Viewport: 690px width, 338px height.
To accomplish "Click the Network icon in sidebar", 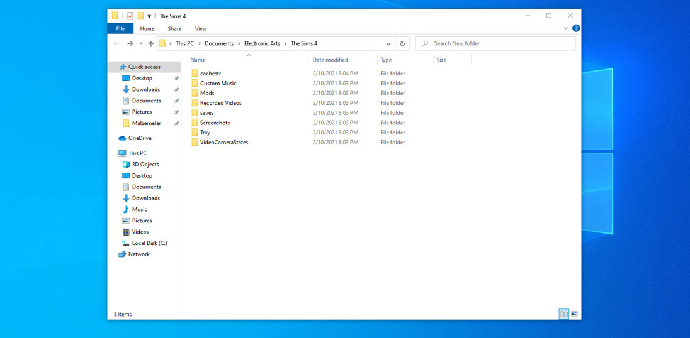I will click(x=122, y=254).
